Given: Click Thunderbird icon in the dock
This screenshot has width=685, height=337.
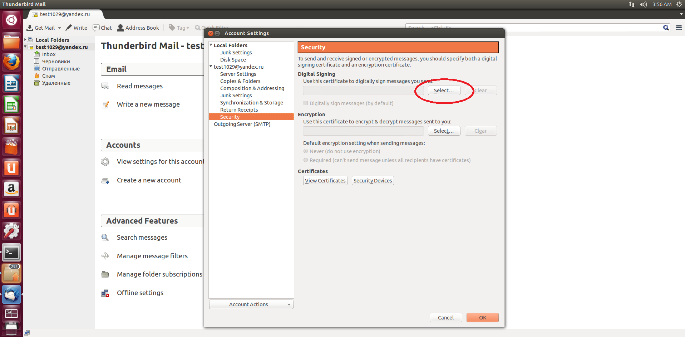Looking at the screenshot, I should click(11, 294).
